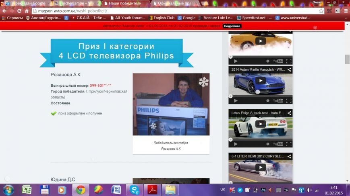Open Word from the taskbar
Screen dimensions: 350x196
coord(116,190)
